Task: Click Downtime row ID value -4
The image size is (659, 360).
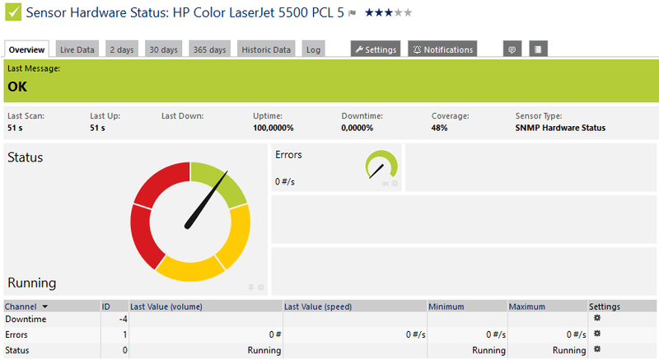Action: (x=123, y=320)
